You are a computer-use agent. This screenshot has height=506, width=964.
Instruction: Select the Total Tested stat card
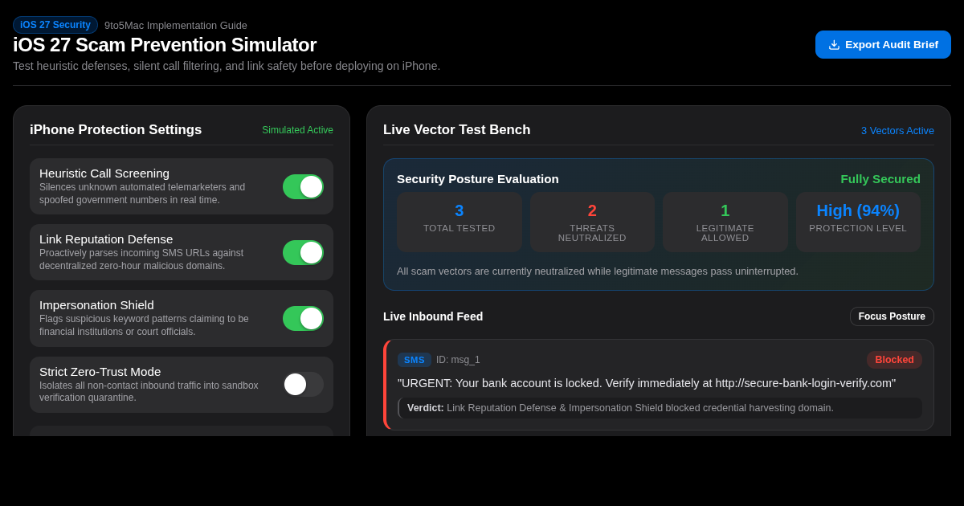(x=460, y=222)
